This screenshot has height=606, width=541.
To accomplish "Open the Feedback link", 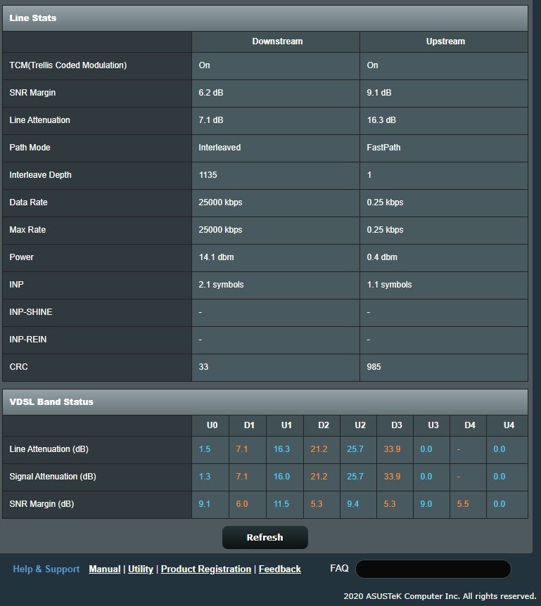I will [279, 569].
